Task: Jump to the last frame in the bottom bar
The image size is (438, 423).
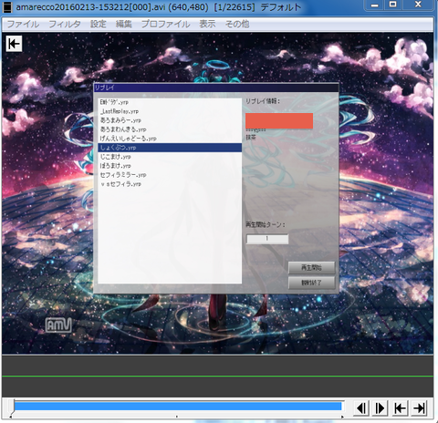Action: (419, 408)
